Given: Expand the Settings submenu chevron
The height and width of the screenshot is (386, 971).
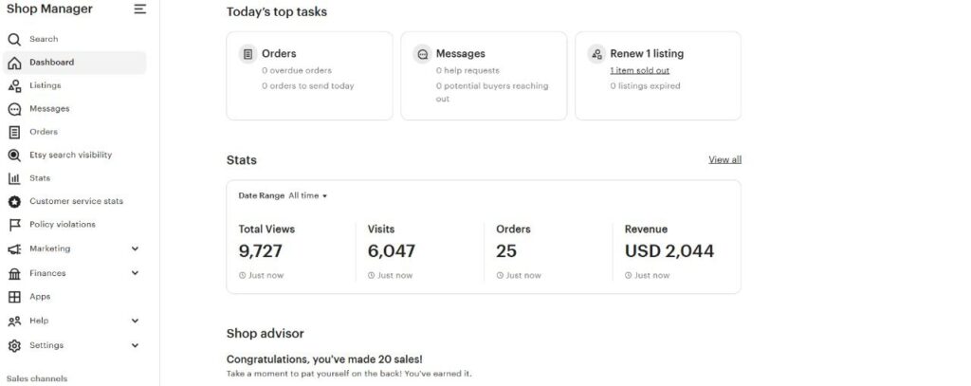Looking at the screenshot, I should pos(135,345).
